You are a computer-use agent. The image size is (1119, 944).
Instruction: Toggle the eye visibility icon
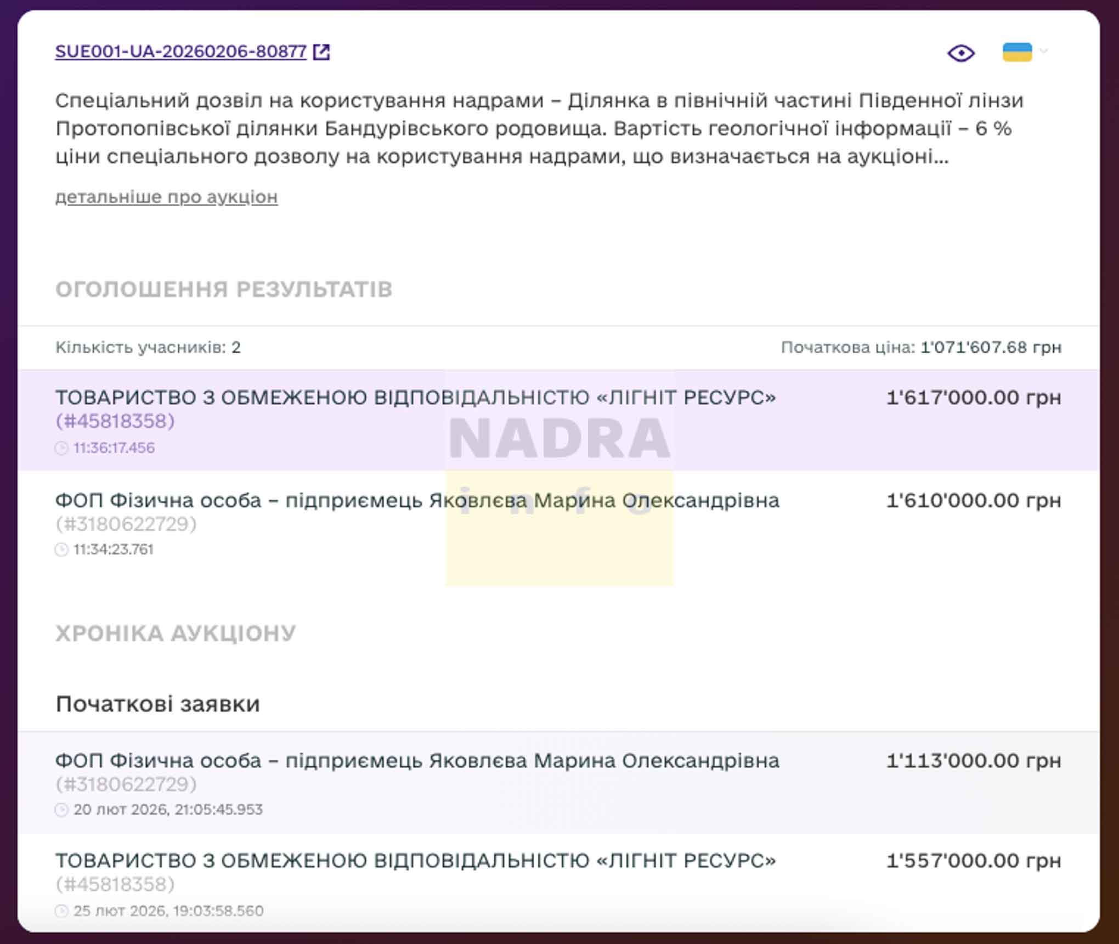click(960, 53)
